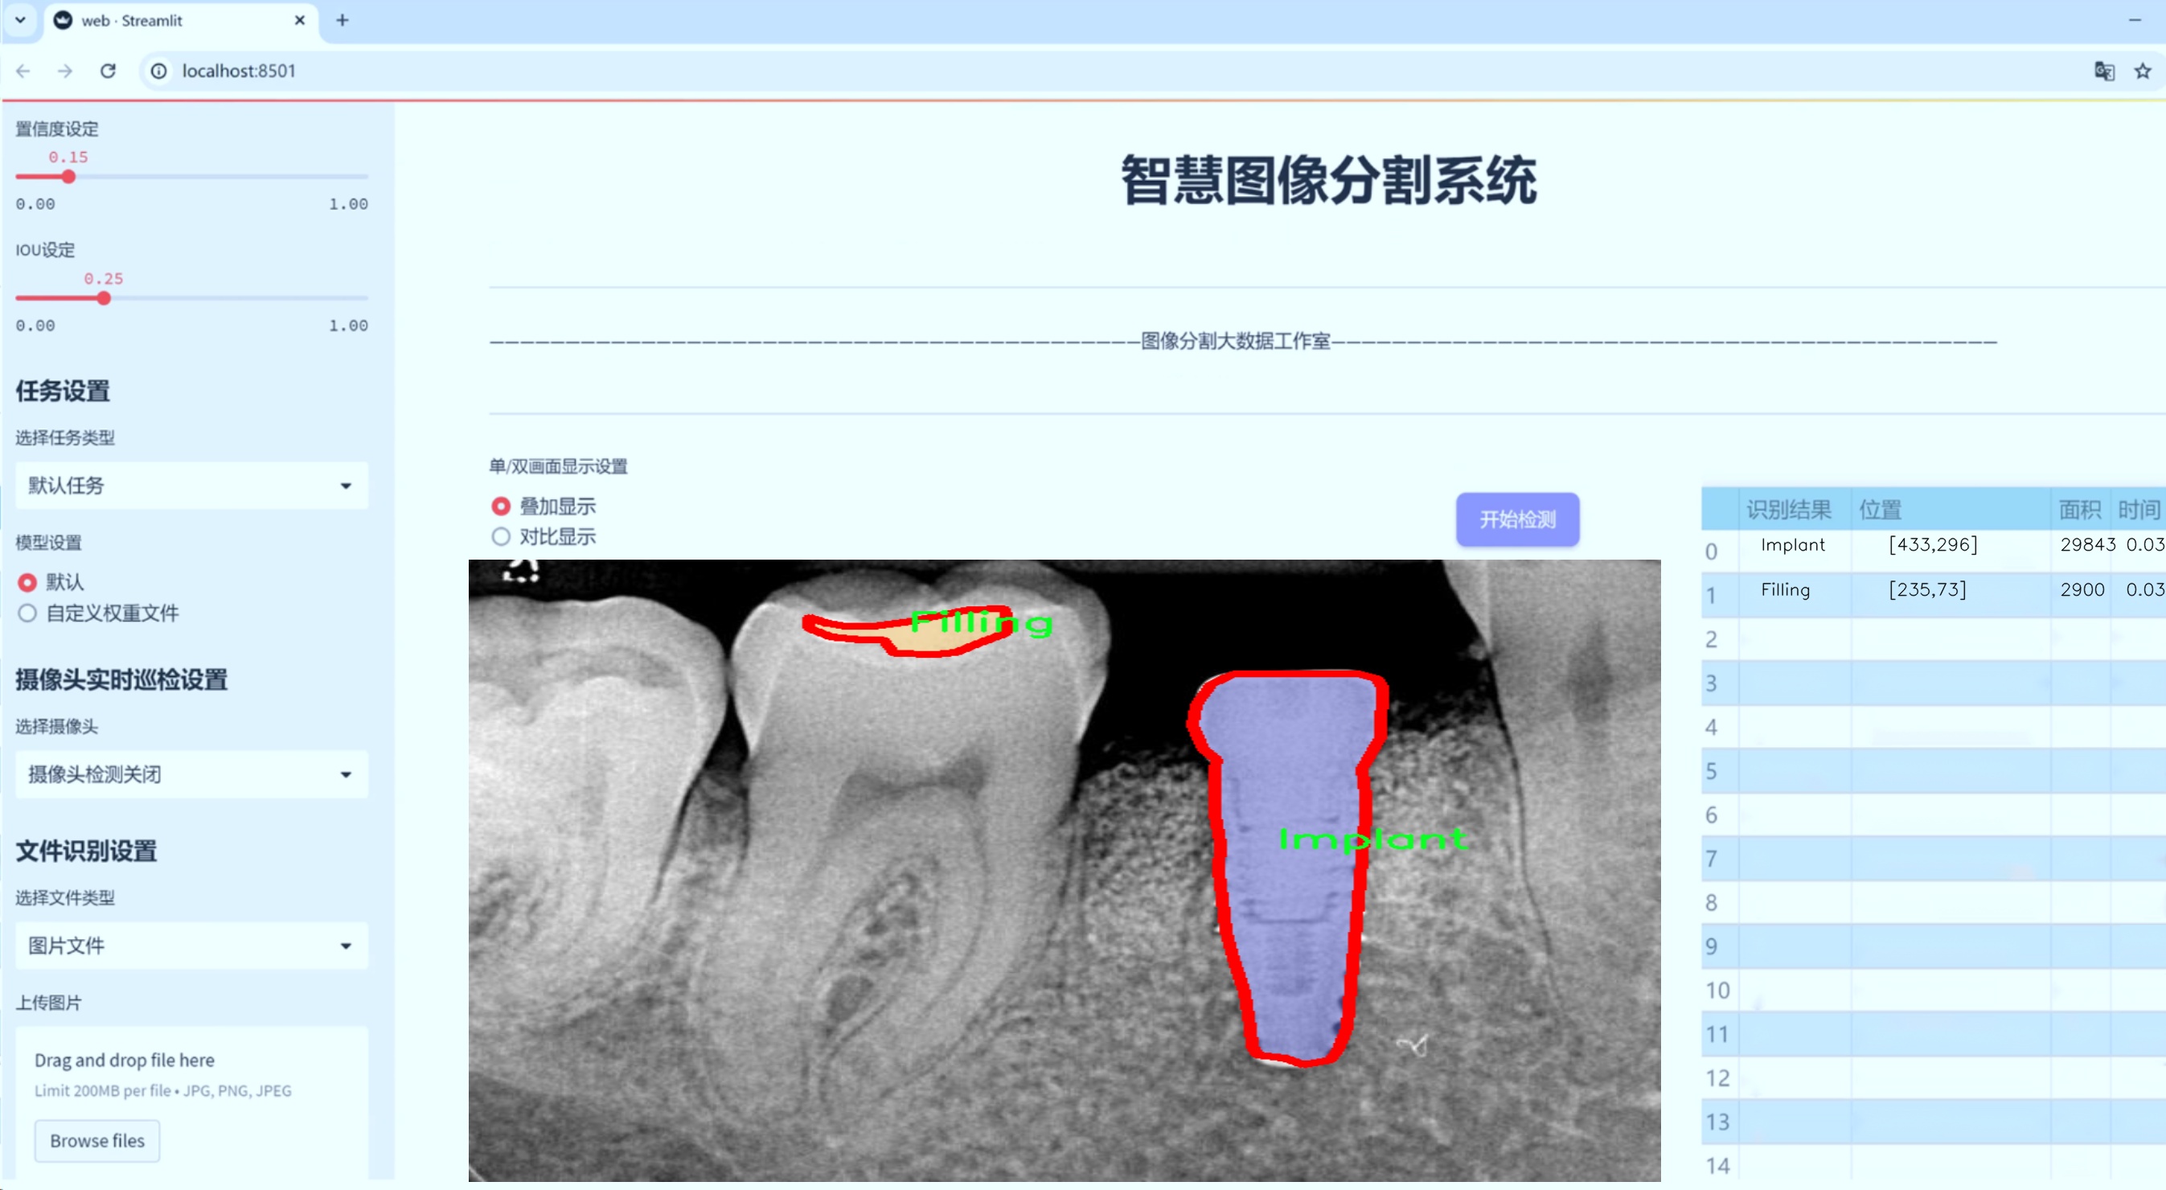Switch to the web · Streamlit tab

point(151,20)
